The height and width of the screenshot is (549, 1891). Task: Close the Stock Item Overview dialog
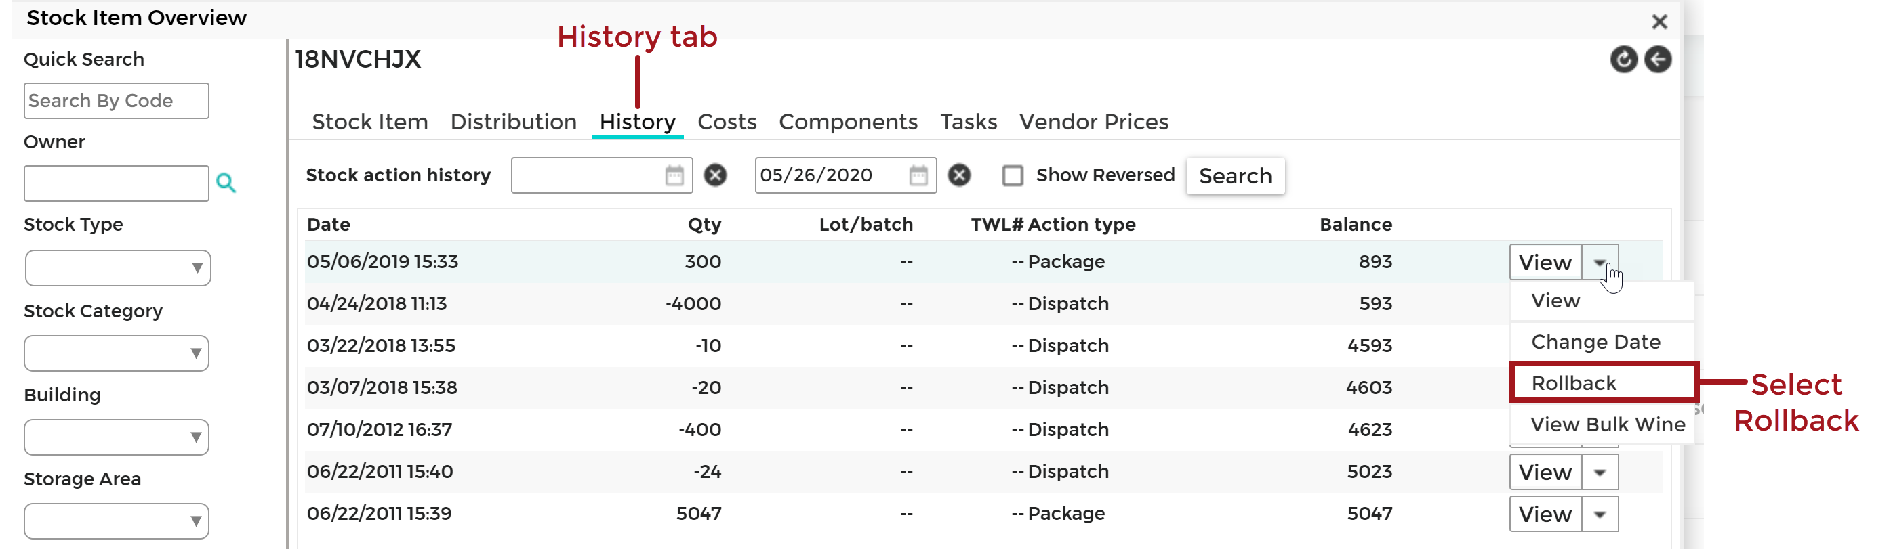[1659, 21]
